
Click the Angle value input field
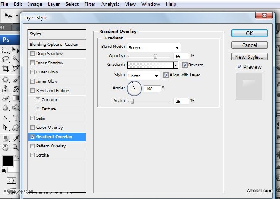(x=152, y=89)
